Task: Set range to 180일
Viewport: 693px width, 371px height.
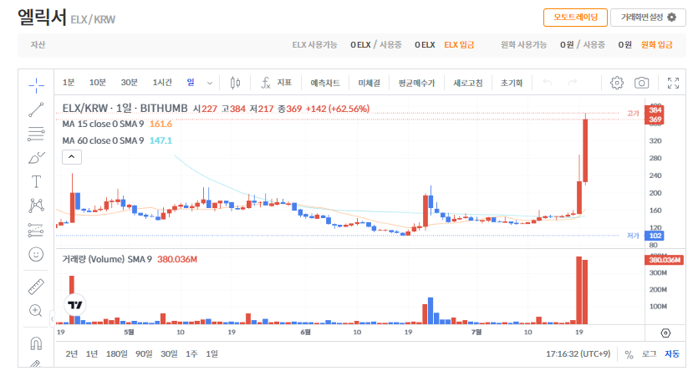Action: (x=117, y=353)
